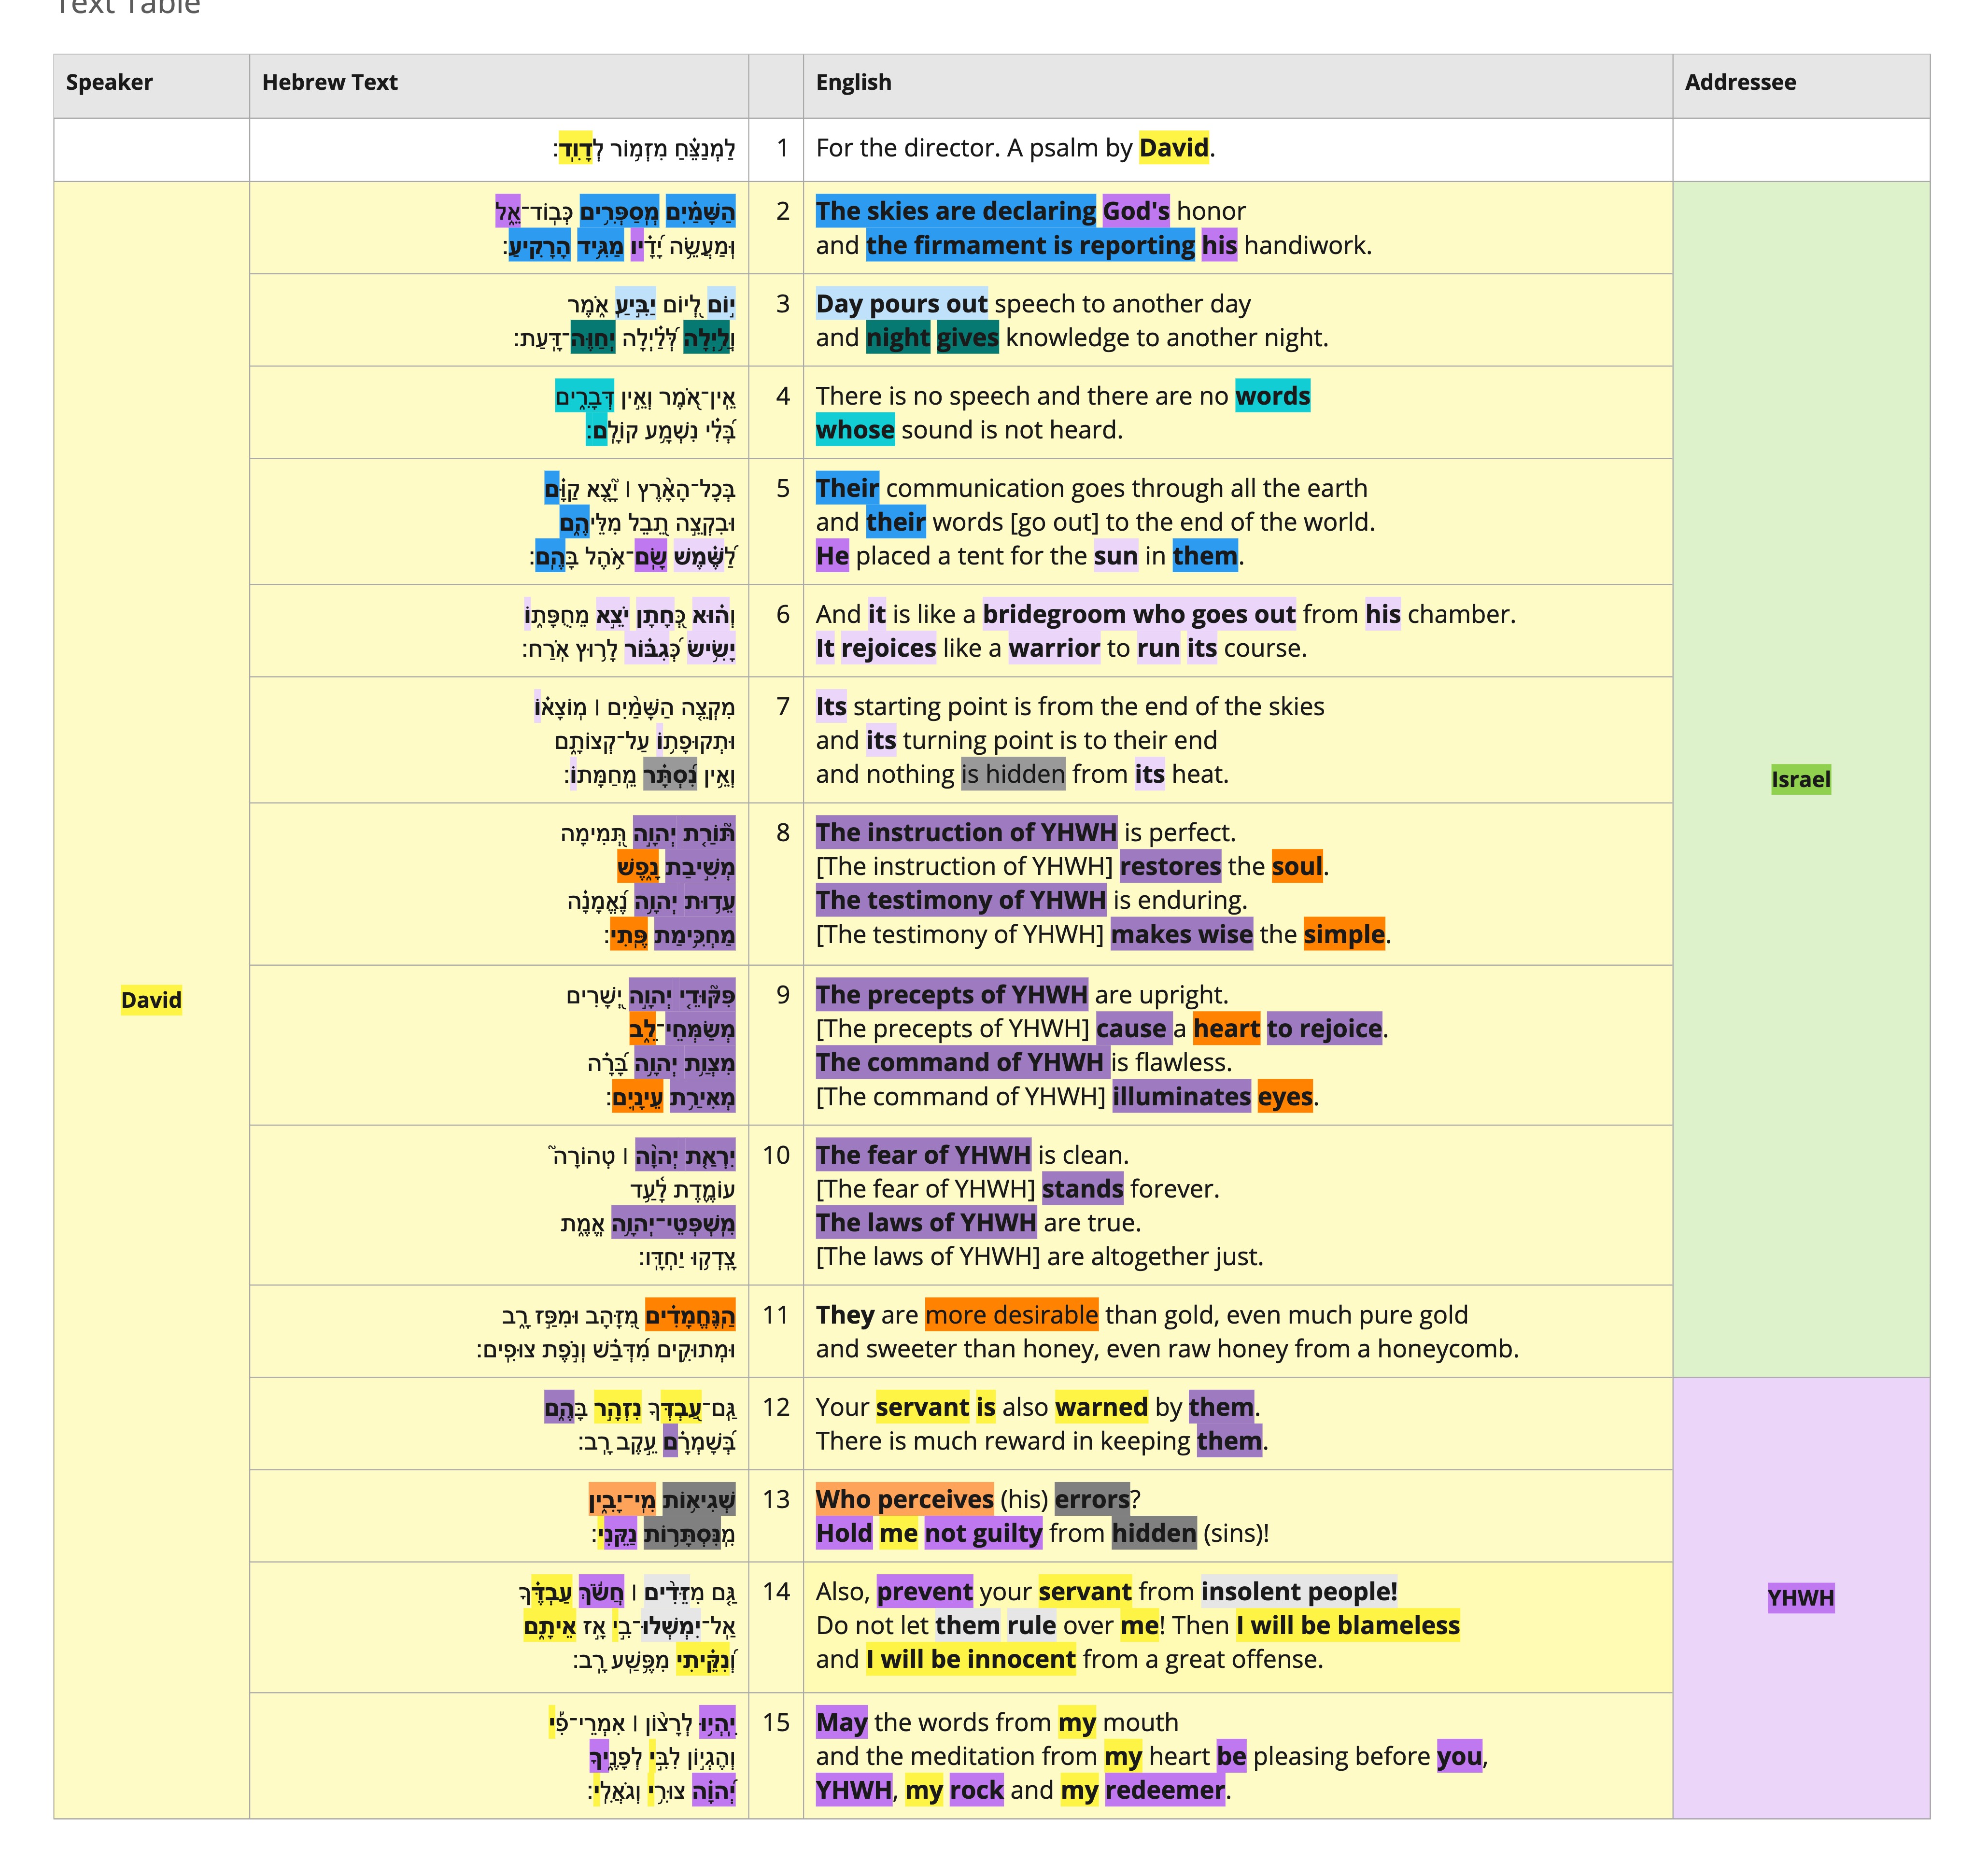1988x1876 pixels.
Task: Click the Hebrew text of verse 11
Action: (606, 1332)
